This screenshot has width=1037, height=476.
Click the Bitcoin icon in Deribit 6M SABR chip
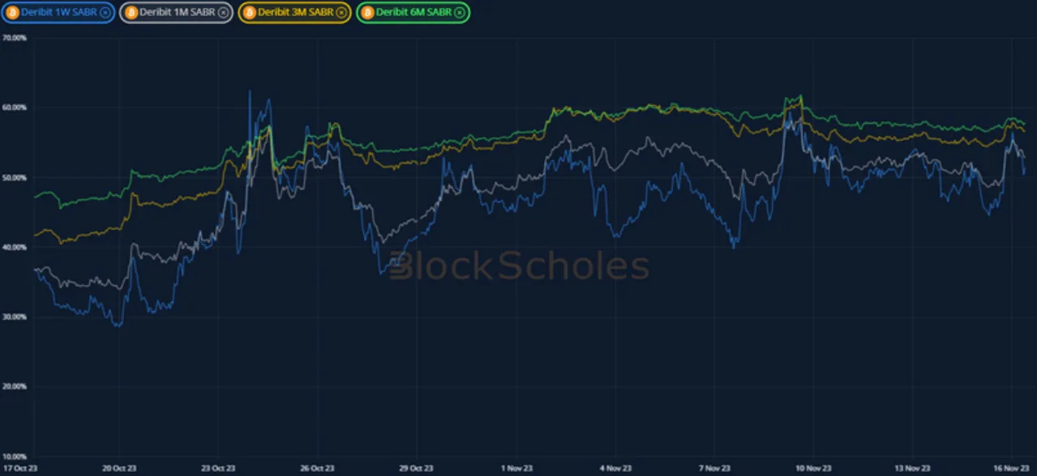click(x=367, y=13)
